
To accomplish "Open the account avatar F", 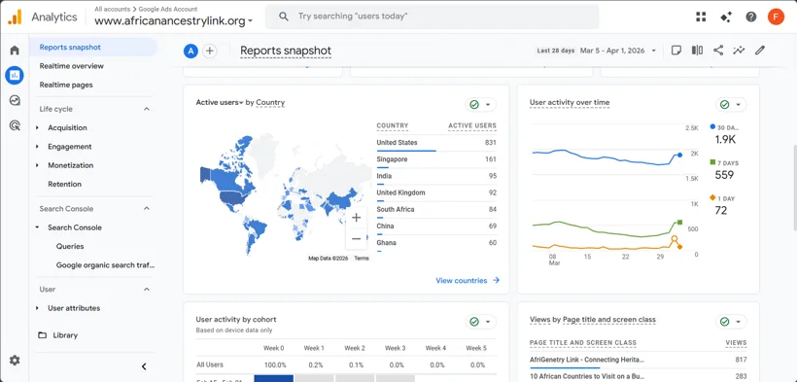I will click(776, 17).
